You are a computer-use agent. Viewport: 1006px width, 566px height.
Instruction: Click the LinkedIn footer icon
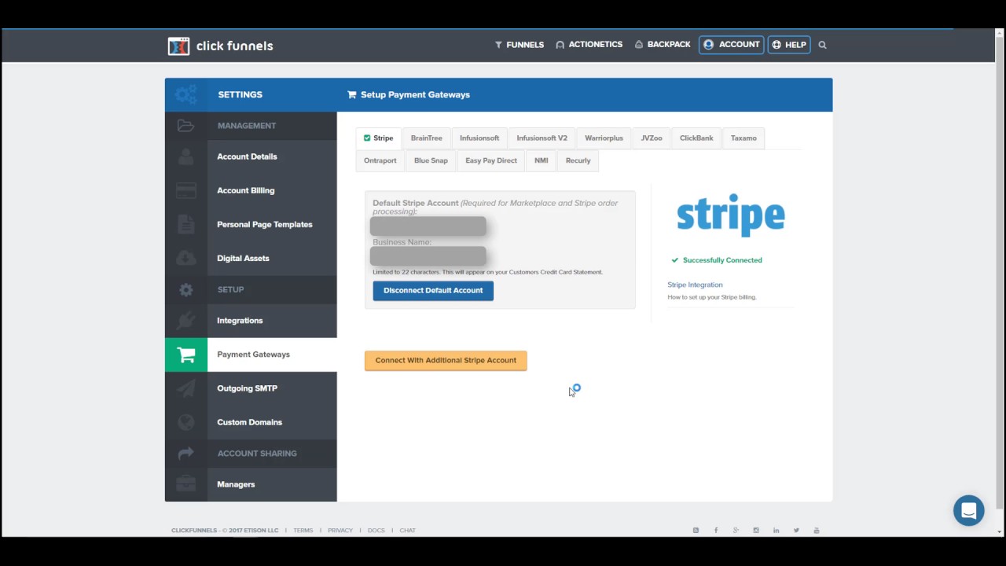click(777, 531)
